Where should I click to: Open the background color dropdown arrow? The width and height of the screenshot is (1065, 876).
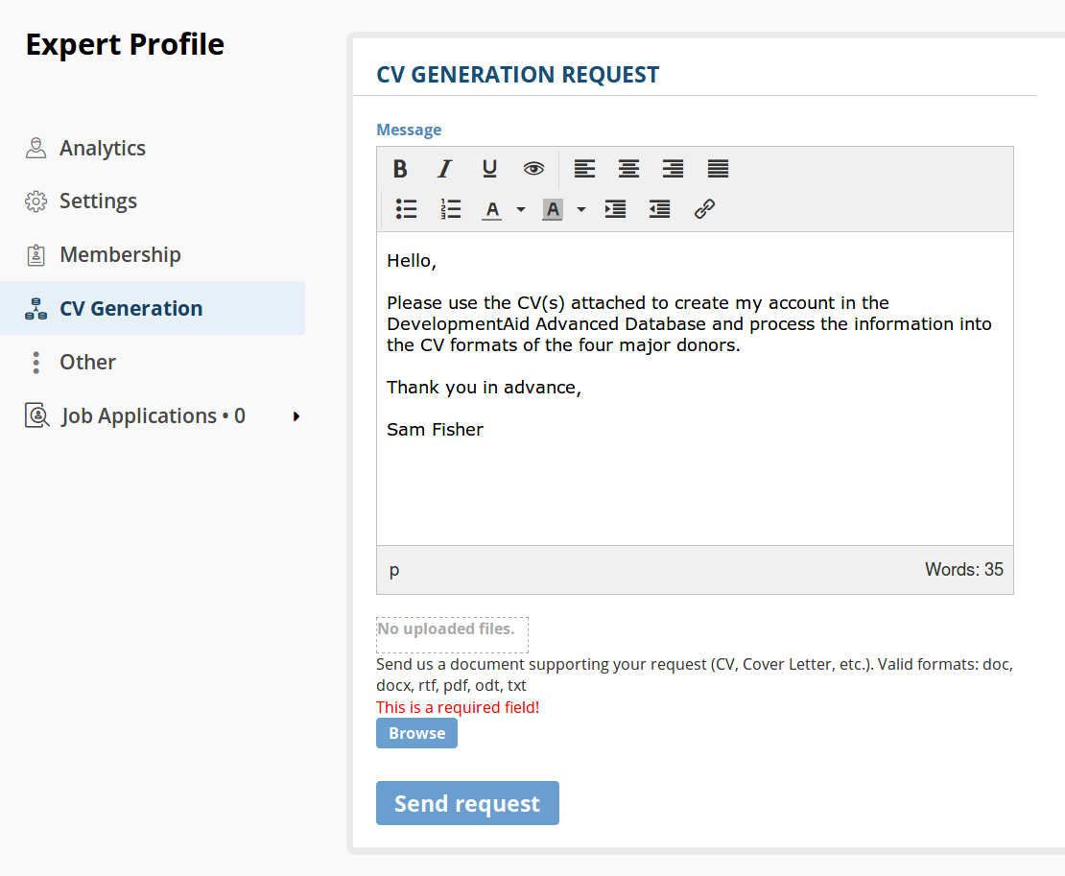581,209
